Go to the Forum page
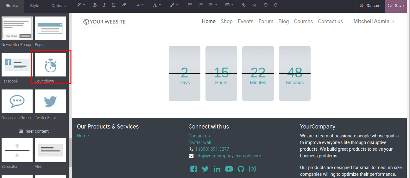The width and height of the screenshot is (410, 178). pos(266,21)
